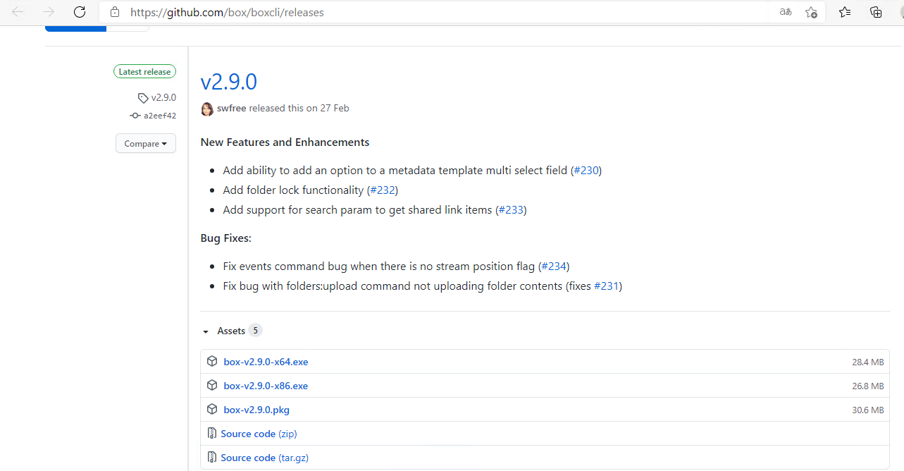The image size is (904, 471).
Task: Click swfree's profile avatar
Action: [x=206, y=109]
